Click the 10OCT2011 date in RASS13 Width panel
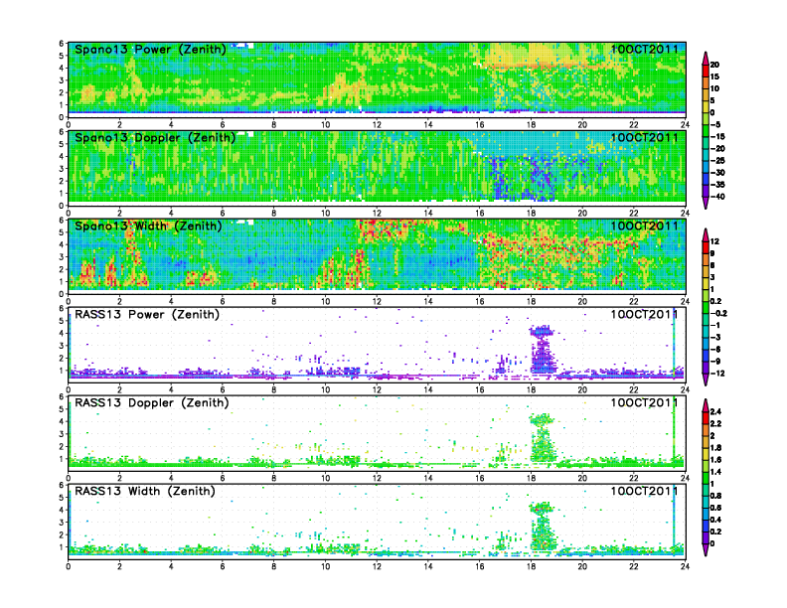Viewport: 787px width, 608px height. pos(644,491)
